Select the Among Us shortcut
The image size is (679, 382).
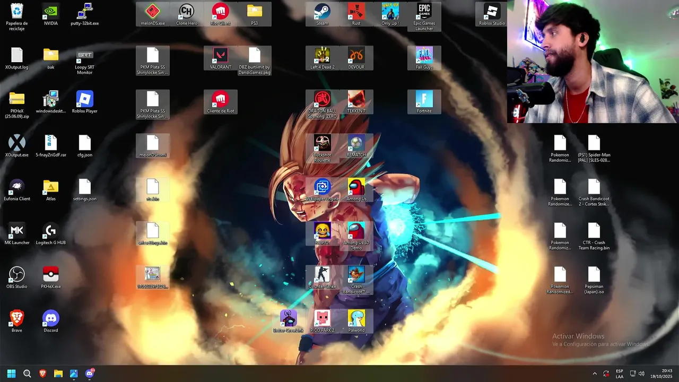click(x=356, y=190)
